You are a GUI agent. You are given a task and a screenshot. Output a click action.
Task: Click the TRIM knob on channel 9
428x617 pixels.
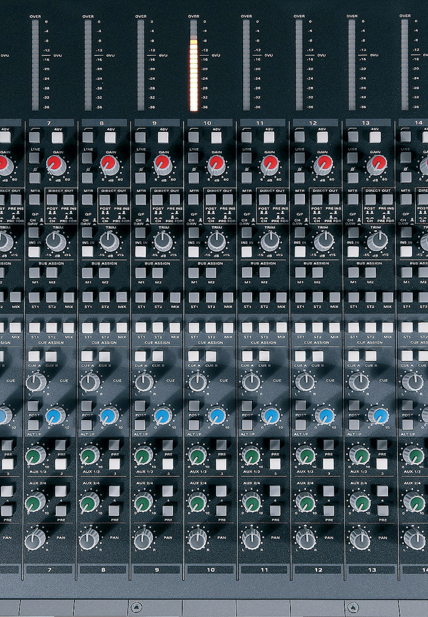pos(163,241)
